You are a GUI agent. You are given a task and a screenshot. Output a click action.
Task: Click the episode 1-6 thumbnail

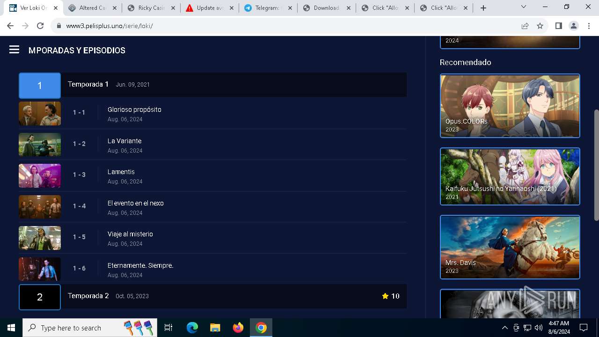point(40,269)
